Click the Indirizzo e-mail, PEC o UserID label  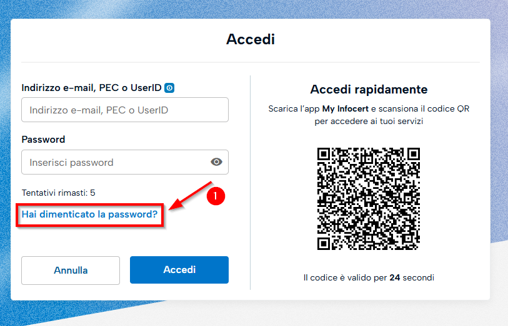pyautogui.click(x=92, y=89)
